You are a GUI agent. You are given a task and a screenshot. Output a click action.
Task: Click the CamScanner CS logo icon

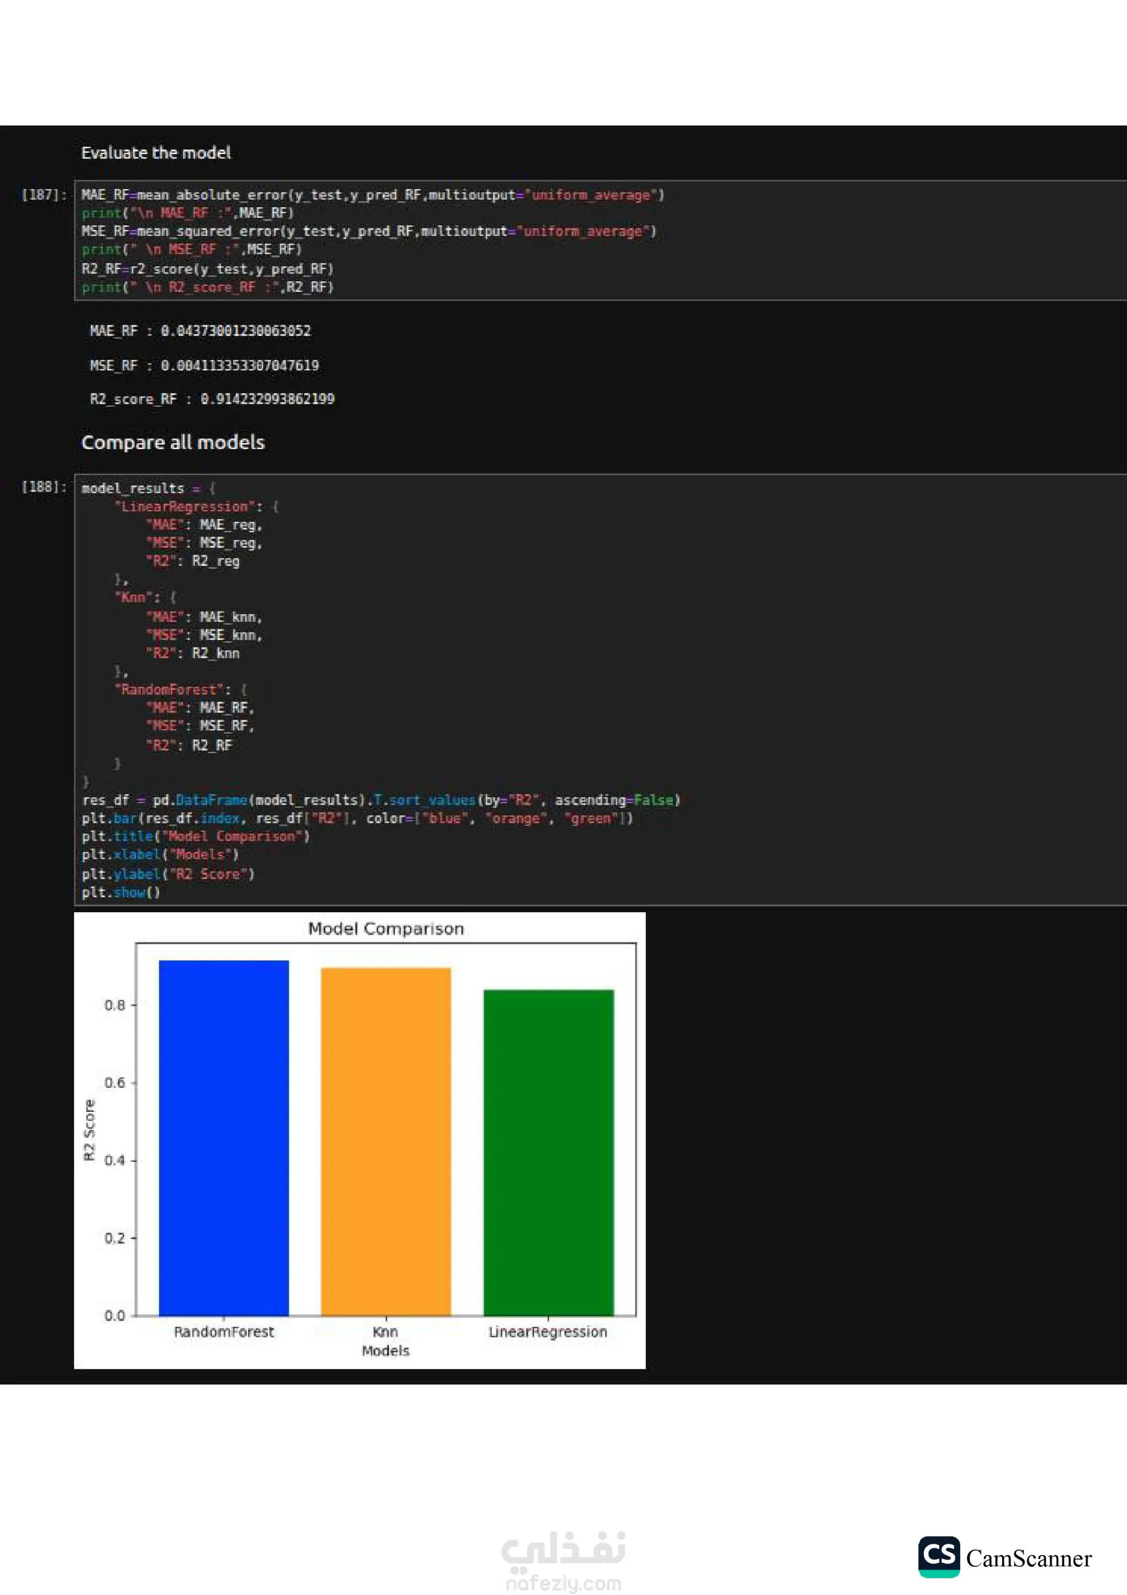coord(939,1556)
